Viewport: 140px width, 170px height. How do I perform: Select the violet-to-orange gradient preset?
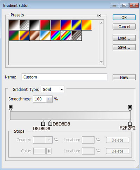pos(55,25)
